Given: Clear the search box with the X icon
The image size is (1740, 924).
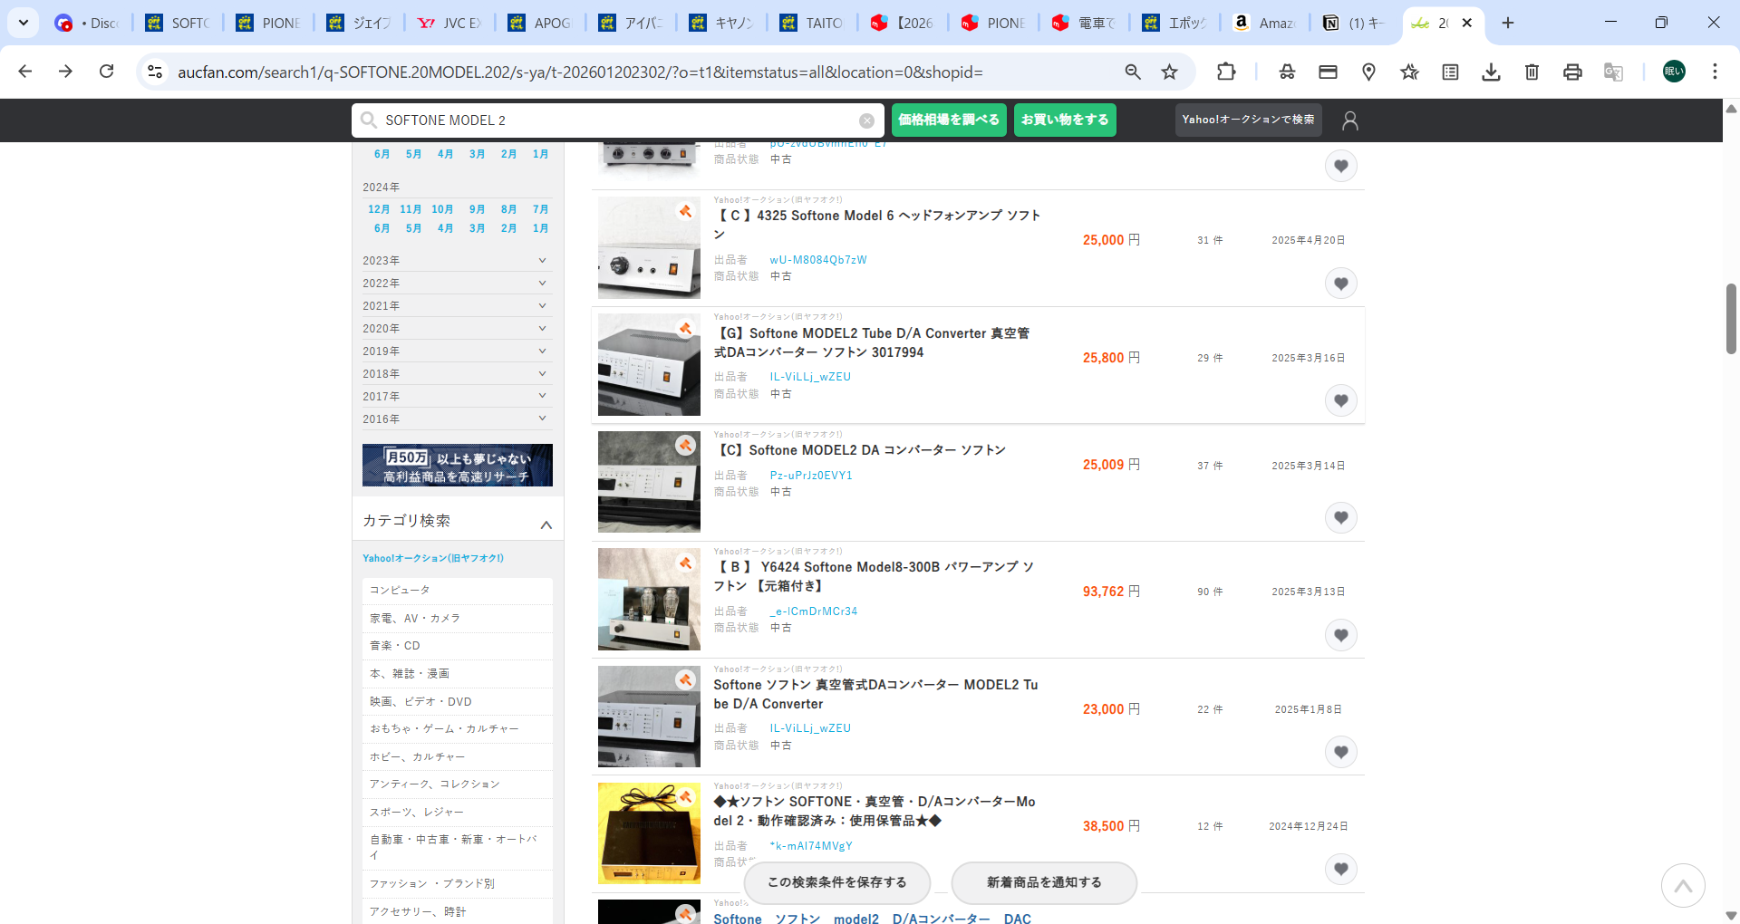Looking at the screenshot, I should 866,120.
